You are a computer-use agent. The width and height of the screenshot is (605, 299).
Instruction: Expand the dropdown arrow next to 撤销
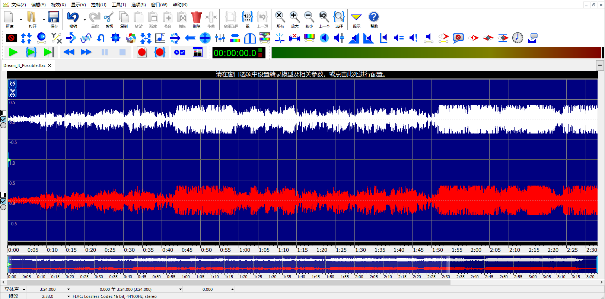85,19
